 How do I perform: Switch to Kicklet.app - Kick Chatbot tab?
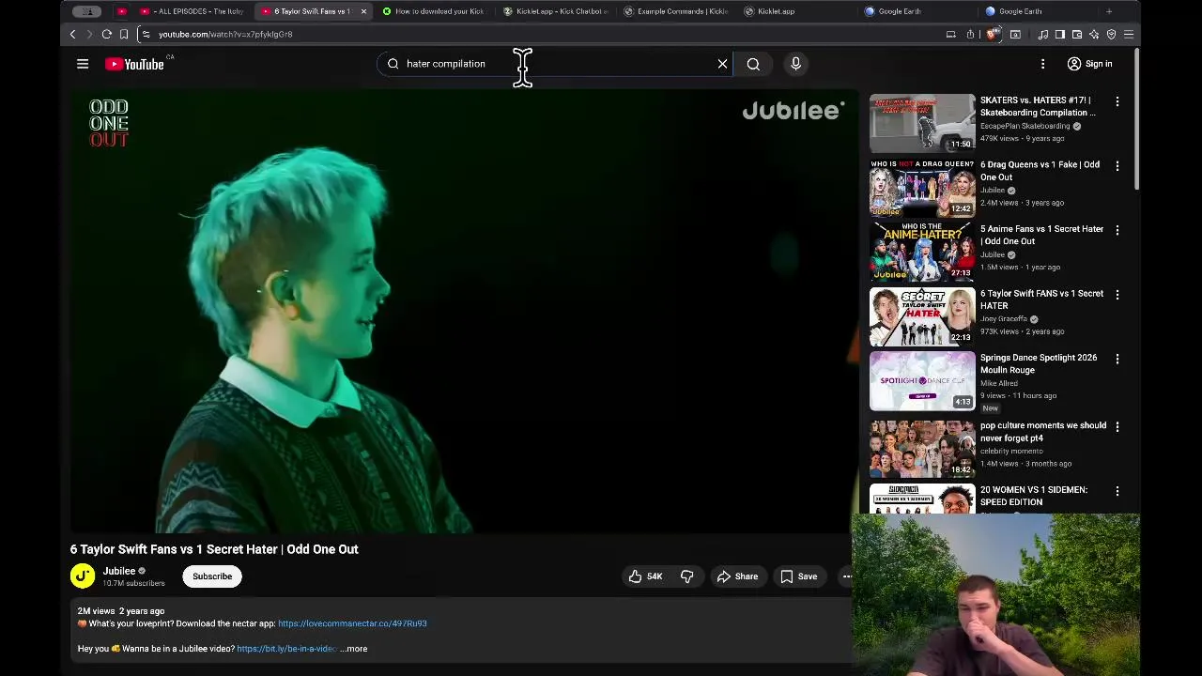(x=556, y=11)
